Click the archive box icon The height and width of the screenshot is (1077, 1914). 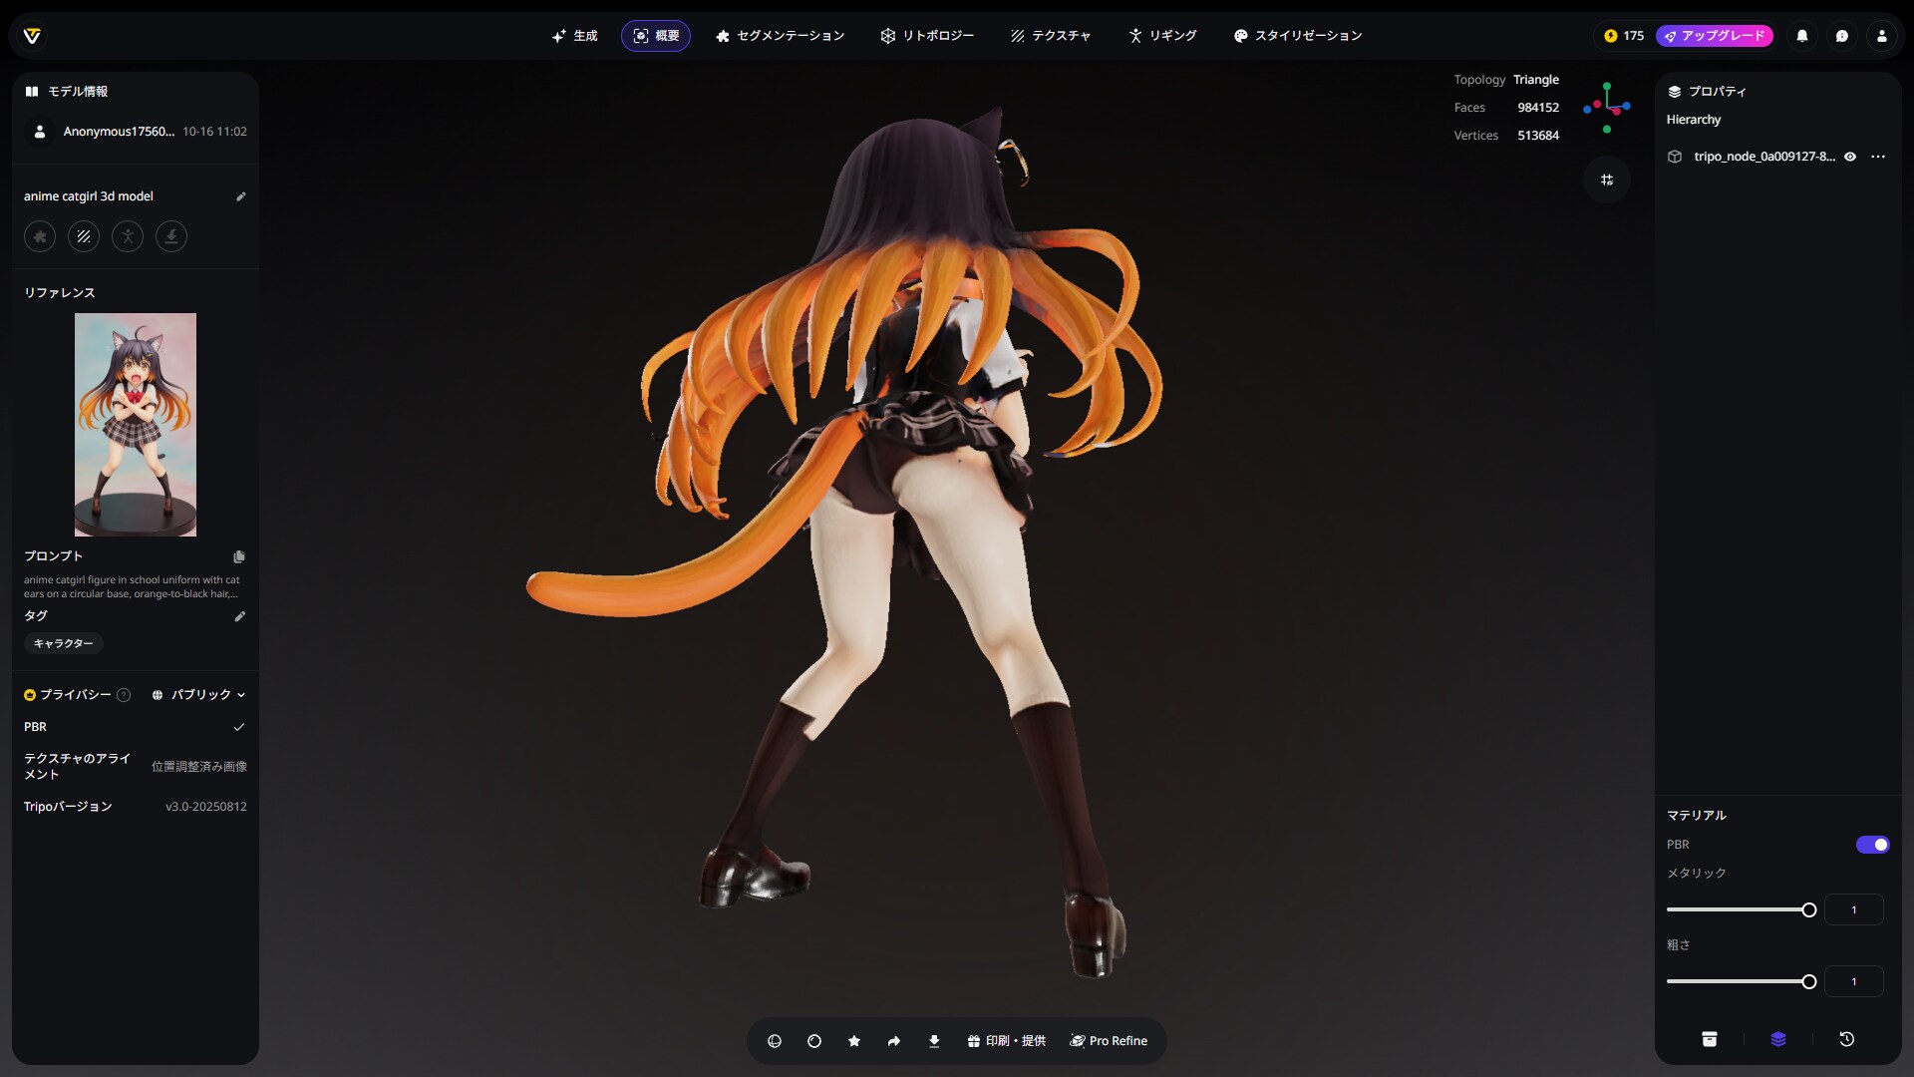click(x=1710, y=1039)
